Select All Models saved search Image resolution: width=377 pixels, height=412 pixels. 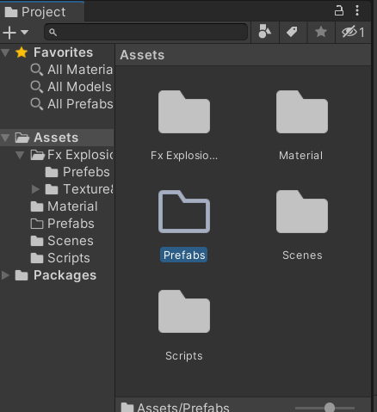(79, 87)
